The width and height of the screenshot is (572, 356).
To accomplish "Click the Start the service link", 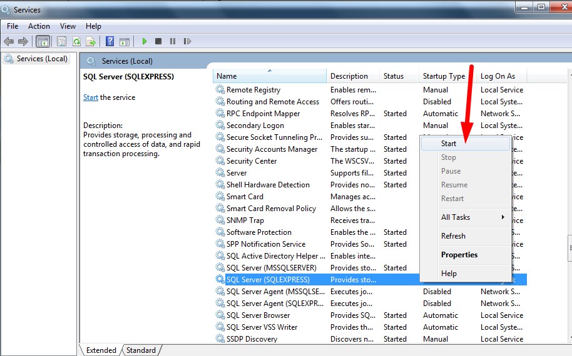I will [91, 97].
